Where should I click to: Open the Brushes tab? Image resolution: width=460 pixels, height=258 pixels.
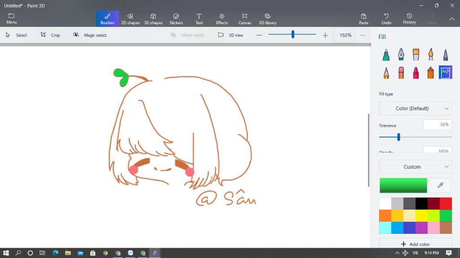[x=107, y=19]
